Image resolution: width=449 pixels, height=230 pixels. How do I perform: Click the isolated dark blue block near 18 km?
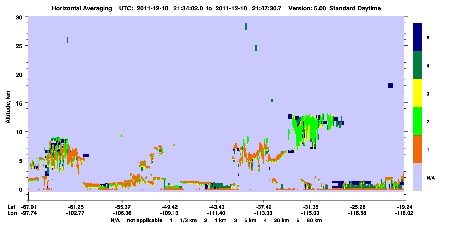[390, 85]
